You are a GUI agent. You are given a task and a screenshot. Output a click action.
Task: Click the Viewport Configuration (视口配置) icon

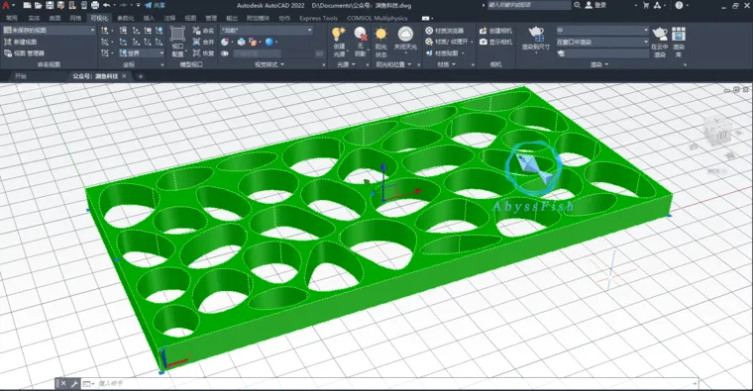pyautogui.click(x=177, y=34)
